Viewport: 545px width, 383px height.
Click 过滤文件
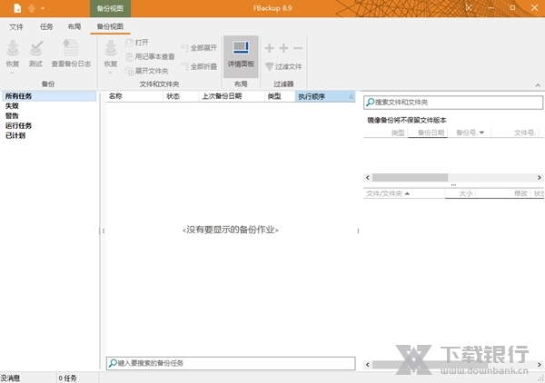pyautogui.click(x=283, y=66)
